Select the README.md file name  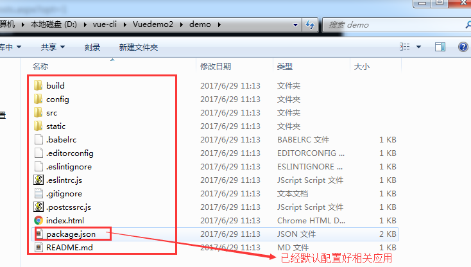pos(69,248)
